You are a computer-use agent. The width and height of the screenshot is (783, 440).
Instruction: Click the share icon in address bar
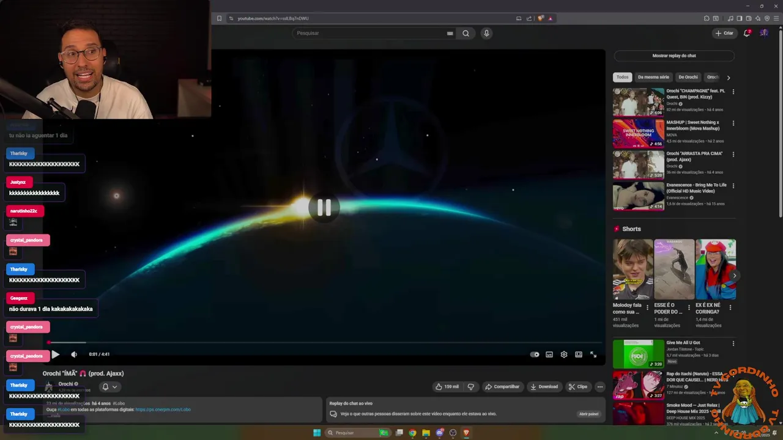click(529, 18)
